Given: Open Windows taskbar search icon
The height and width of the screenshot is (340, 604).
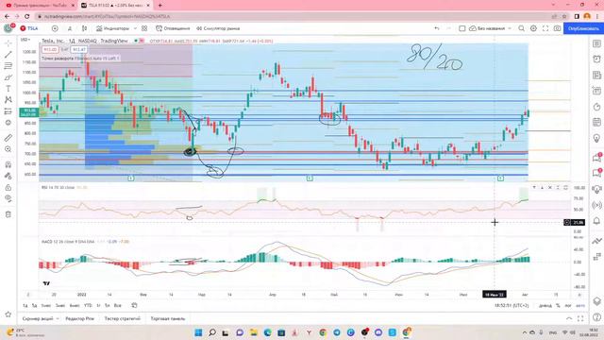Looking at the screenshot, I should coord(211,332).
